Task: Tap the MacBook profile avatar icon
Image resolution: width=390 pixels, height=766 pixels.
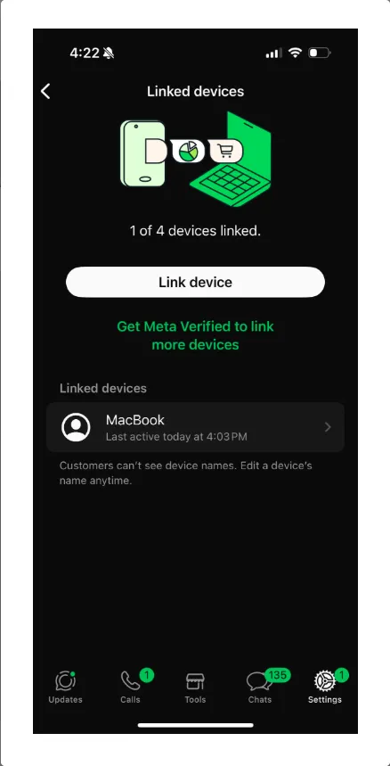Action: pyautogui.click(x=76, y=427)
